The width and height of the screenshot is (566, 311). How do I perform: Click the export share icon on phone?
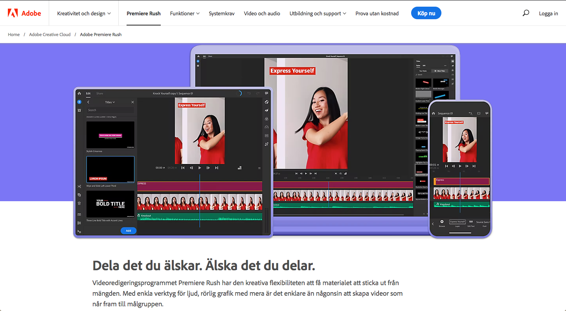(x=479, y=113)
